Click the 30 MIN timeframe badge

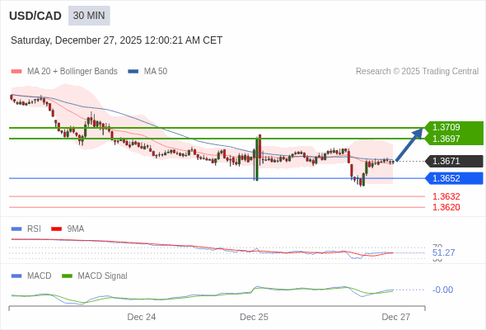(x=89, y=16)
